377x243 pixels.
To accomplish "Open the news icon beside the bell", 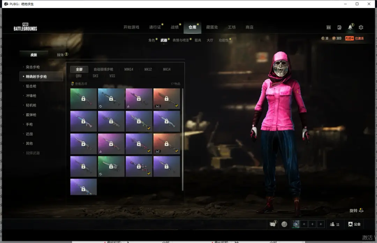I will click(x=340, y=28).
